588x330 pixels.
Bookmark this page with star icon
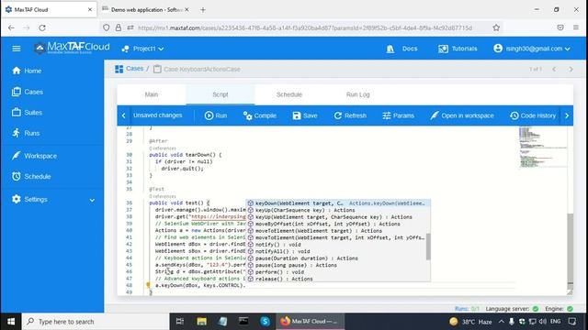(x=496, y=27)
